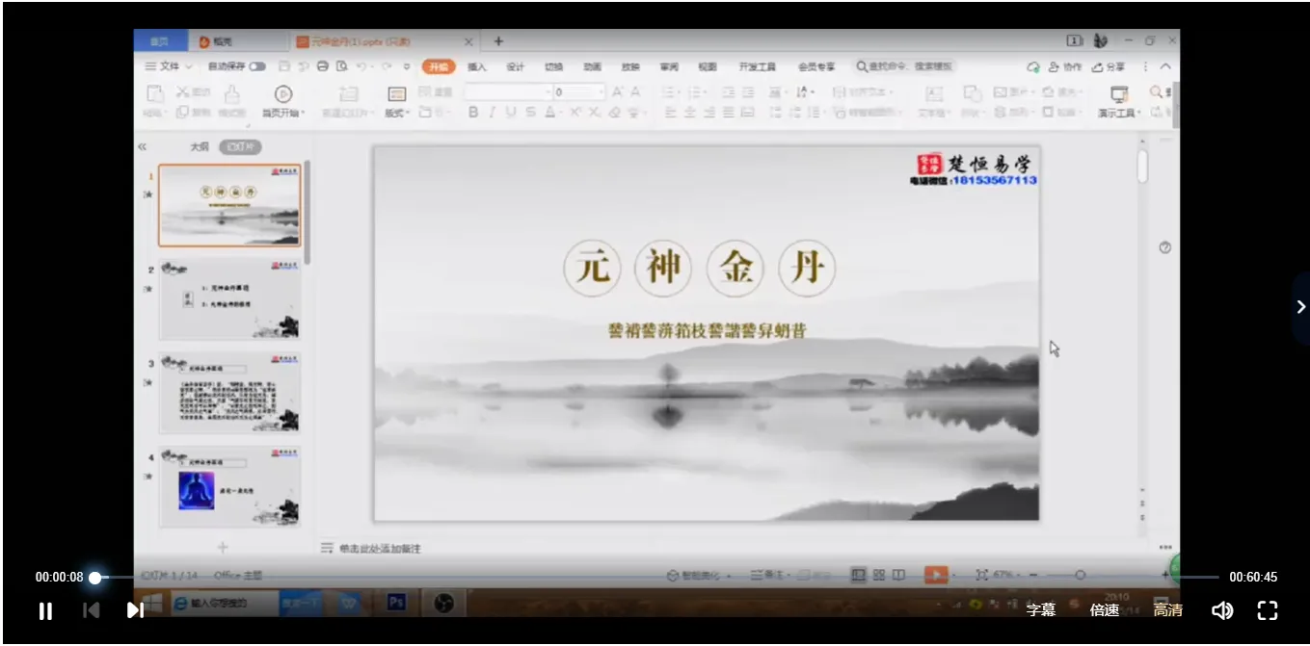
Task: Open a new document tab
Action: tap(498, 41)
